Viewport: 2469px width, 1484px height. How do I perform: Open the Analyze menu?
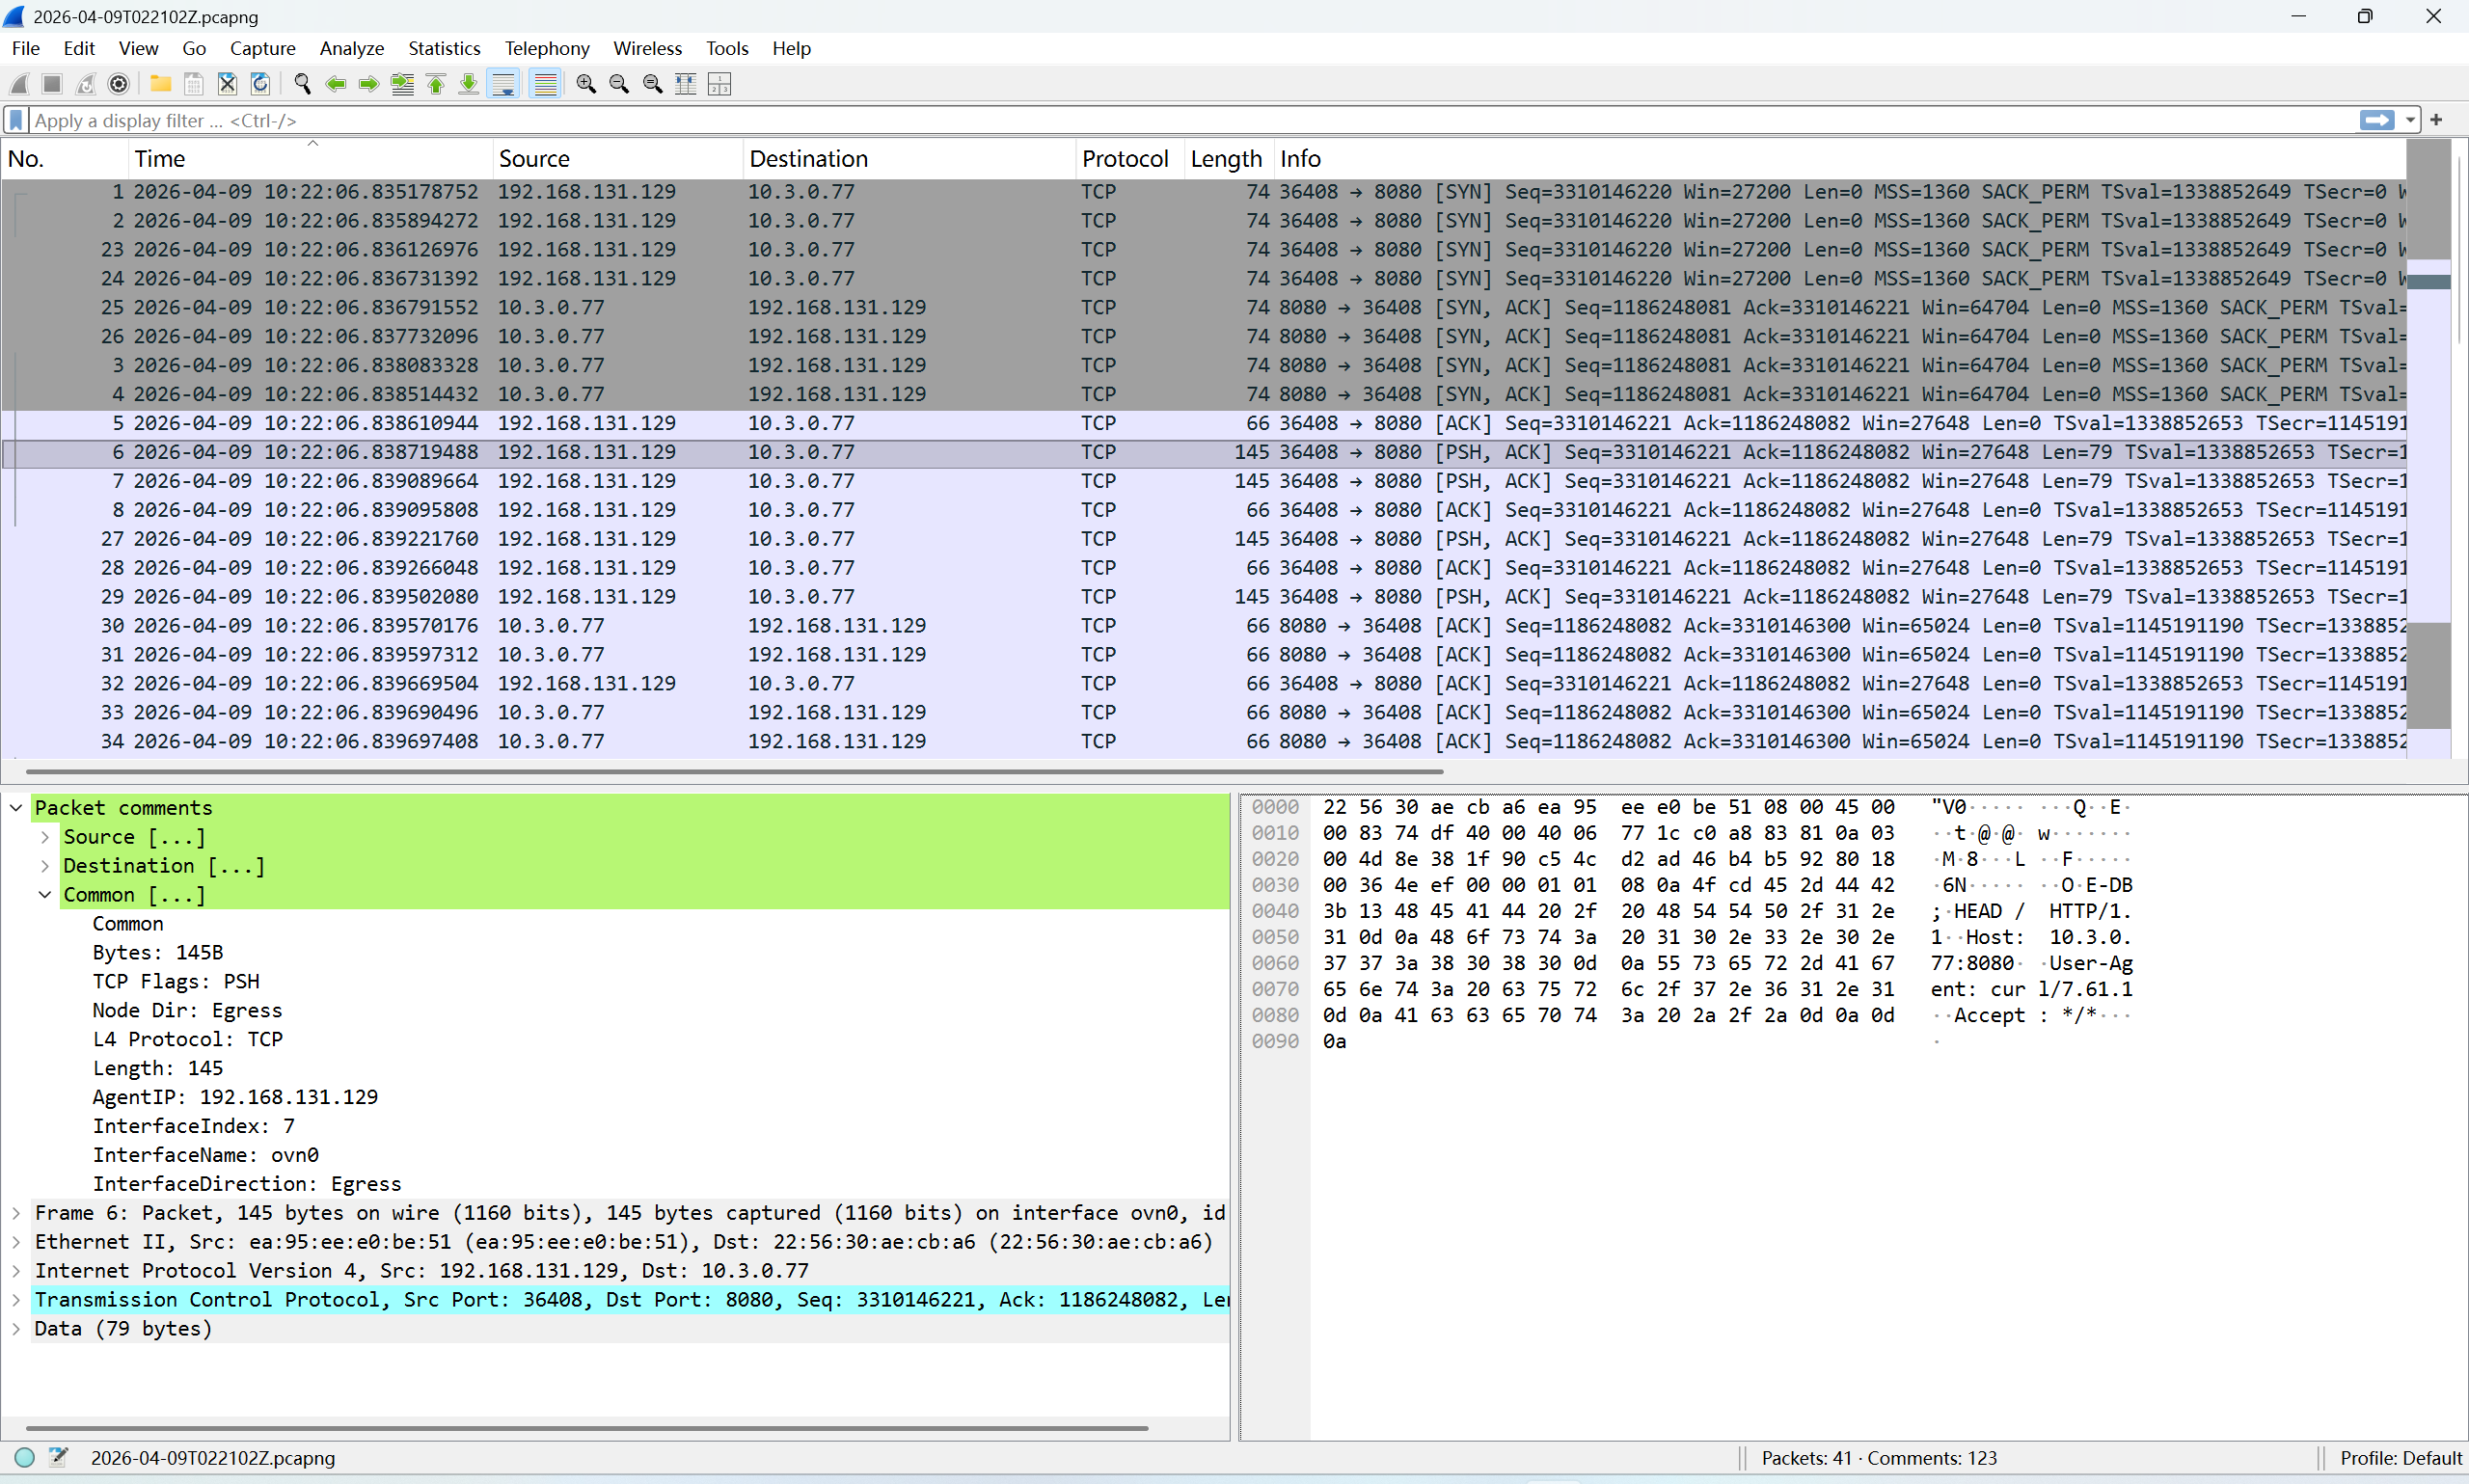[351, 48]
